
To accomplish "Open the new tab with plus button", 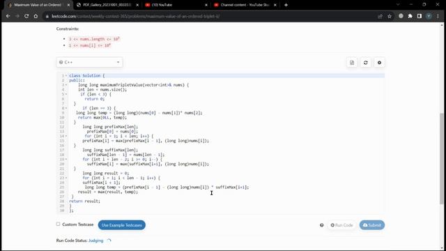I will point(286,5).
